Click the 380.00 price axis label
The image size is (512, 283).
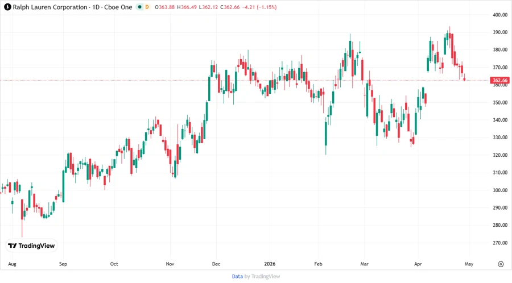click(x=500, y=50)
